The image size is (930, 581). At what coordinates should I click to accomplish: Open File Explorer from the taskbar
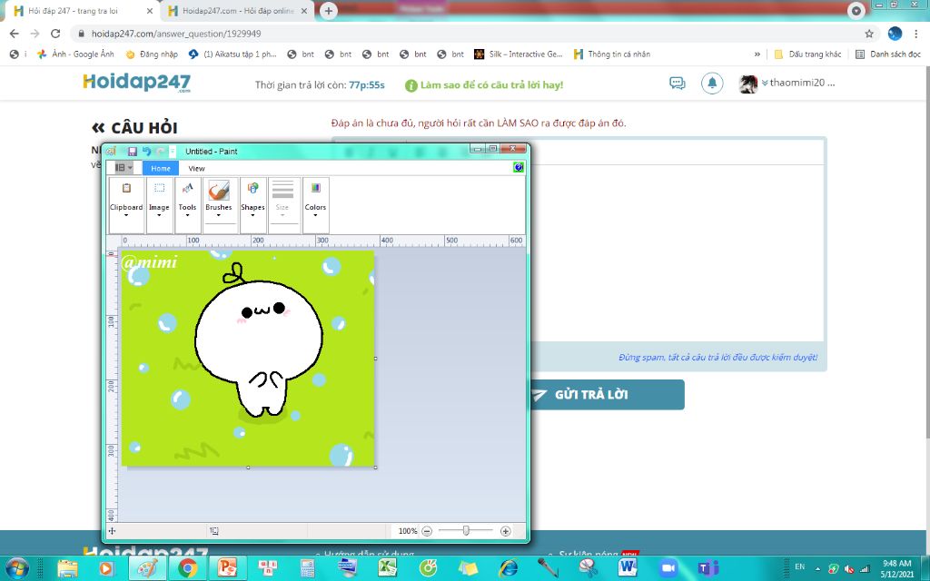click(67, 568)
